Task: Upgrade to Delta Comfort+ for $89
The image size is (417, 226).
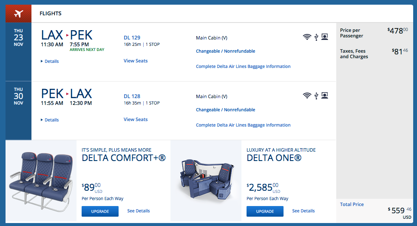Action: tap(100, 211)
